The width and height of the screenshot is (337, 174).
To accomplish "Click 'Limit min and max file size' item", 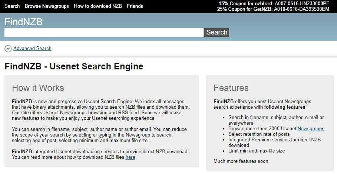I will (x=257, y=151).
